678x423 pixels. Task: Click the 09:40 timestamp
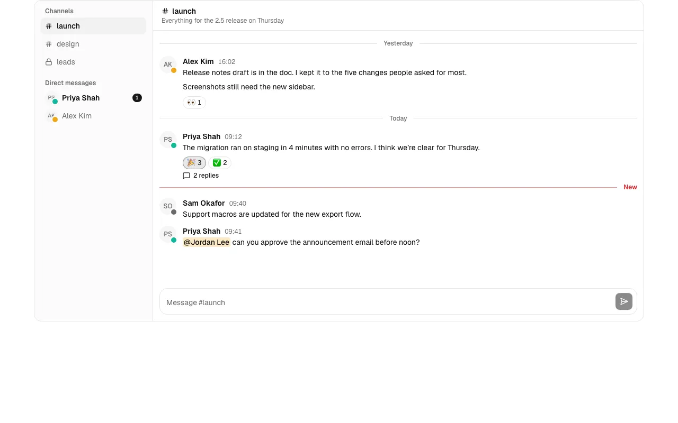[238, 204]
